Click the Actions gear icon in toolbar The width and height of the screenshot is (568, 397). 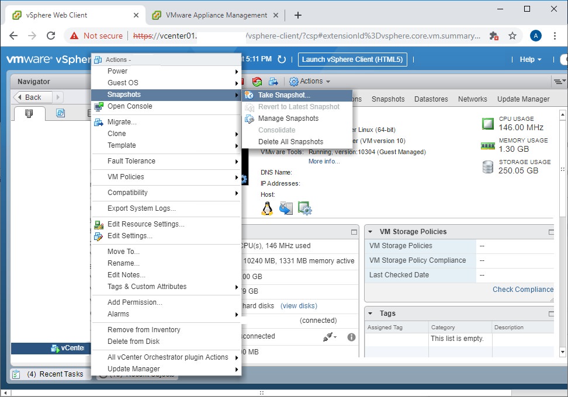pos(294,81)
